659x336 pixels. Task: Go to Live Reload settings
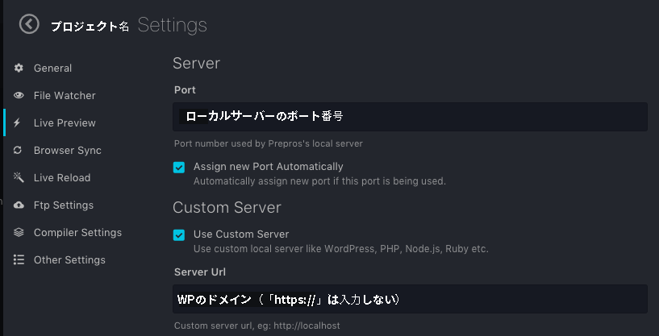[x=62, y=177]
